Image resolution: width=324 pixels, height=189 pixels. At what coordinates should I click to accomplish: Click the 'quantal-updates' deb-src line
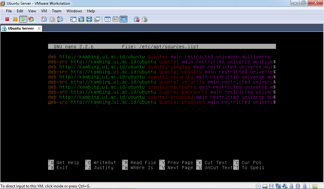click(162, 72)
